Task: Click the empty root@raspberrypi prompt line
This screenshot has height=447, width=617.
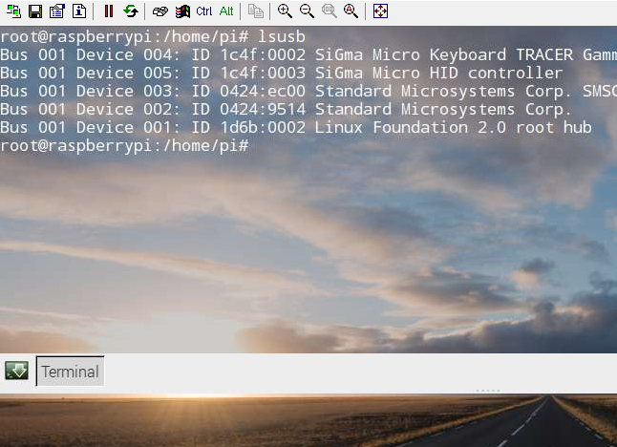Action: [124, 146]
